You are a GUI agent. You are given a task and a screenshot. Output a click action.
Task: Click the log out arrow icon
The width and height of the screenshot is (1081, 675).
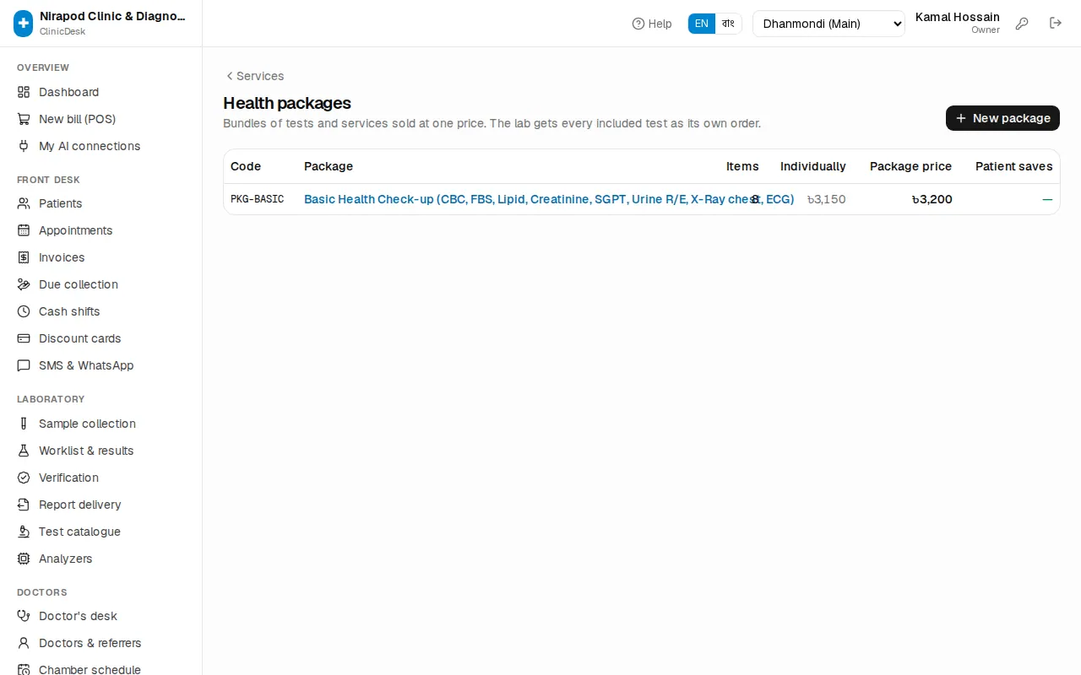(1056, 24)
